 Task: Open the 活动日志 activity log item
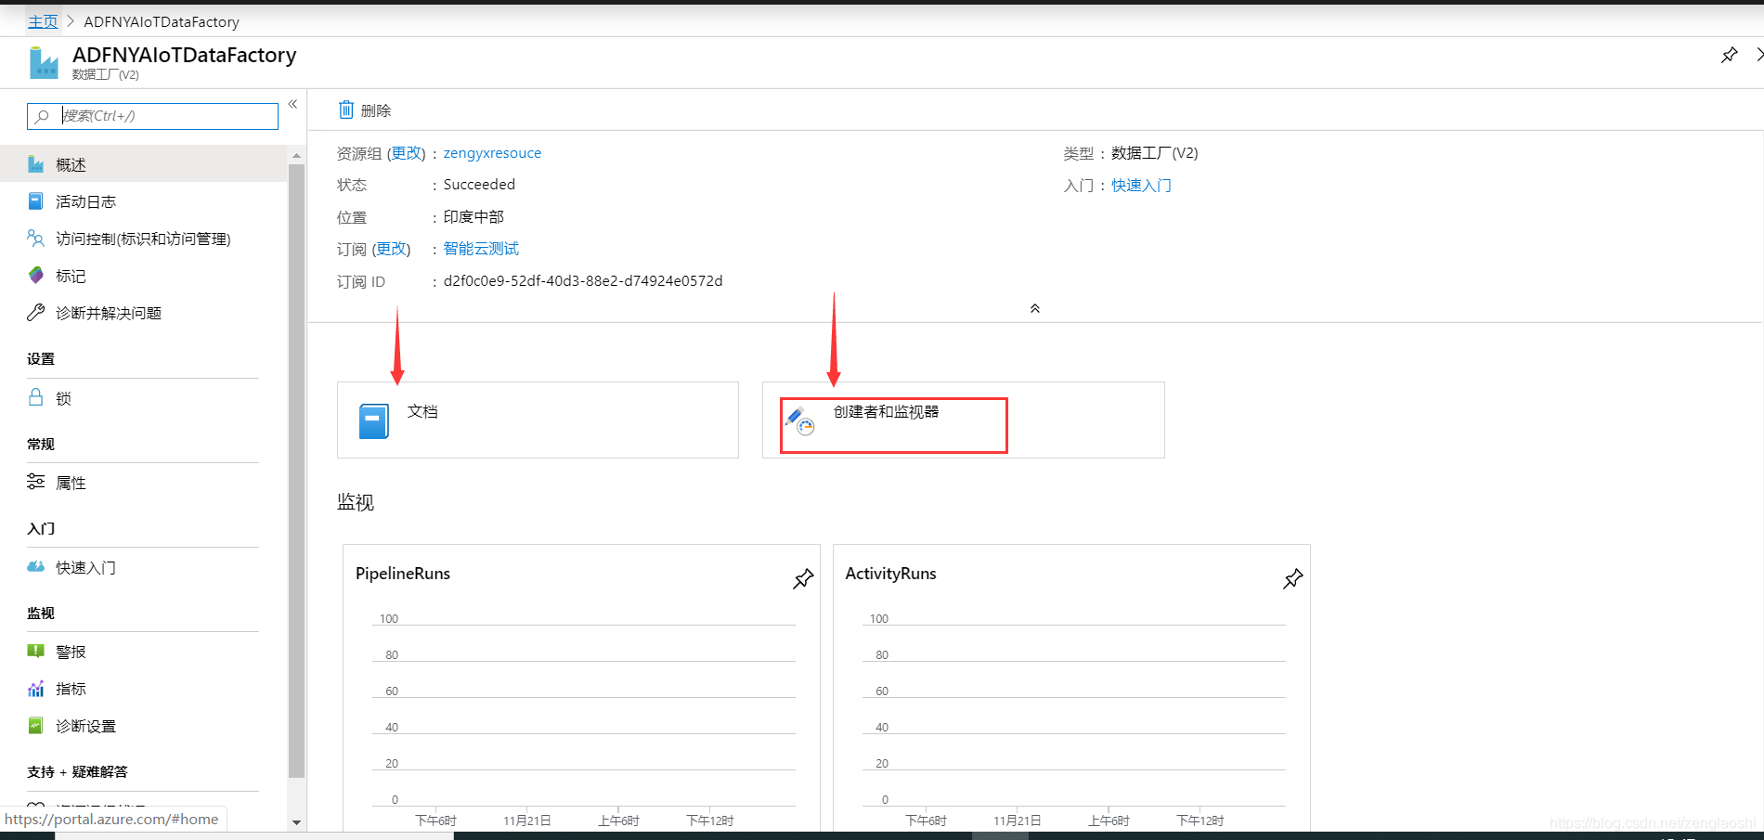144,201
